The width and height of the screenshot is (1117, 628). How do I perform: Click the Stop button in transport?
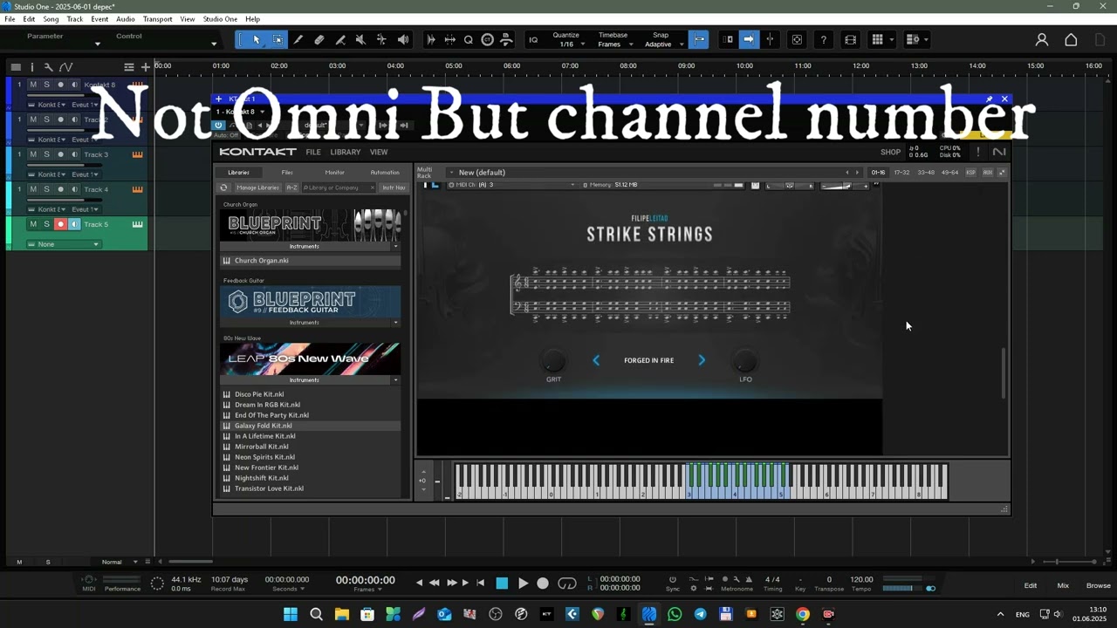502,584
